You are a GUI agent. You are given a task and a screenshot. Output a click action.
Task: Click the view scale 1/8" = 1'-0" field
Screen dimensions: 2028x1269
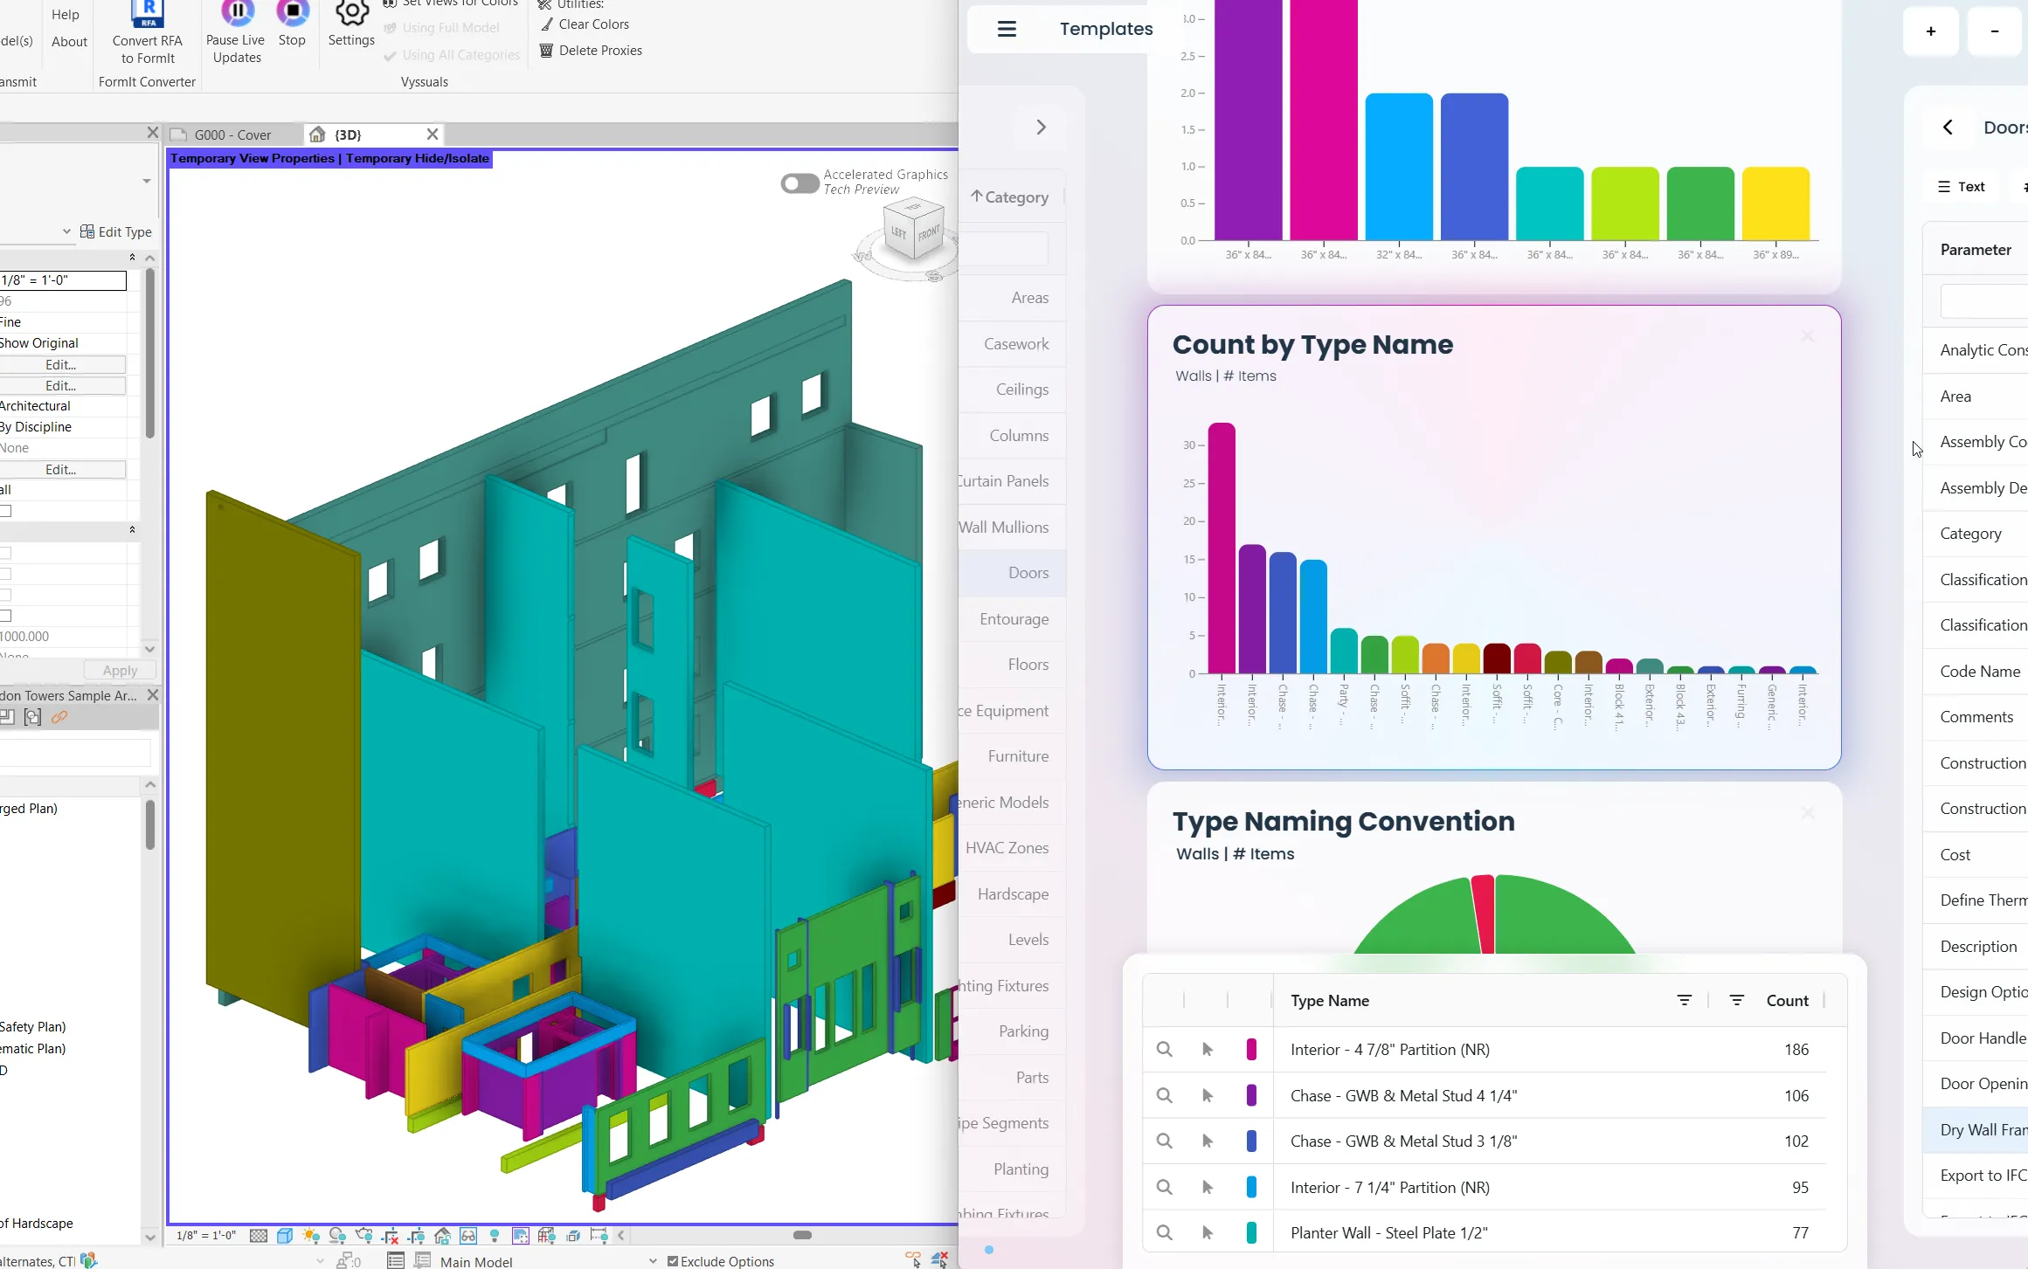click(x=63, y=280)
